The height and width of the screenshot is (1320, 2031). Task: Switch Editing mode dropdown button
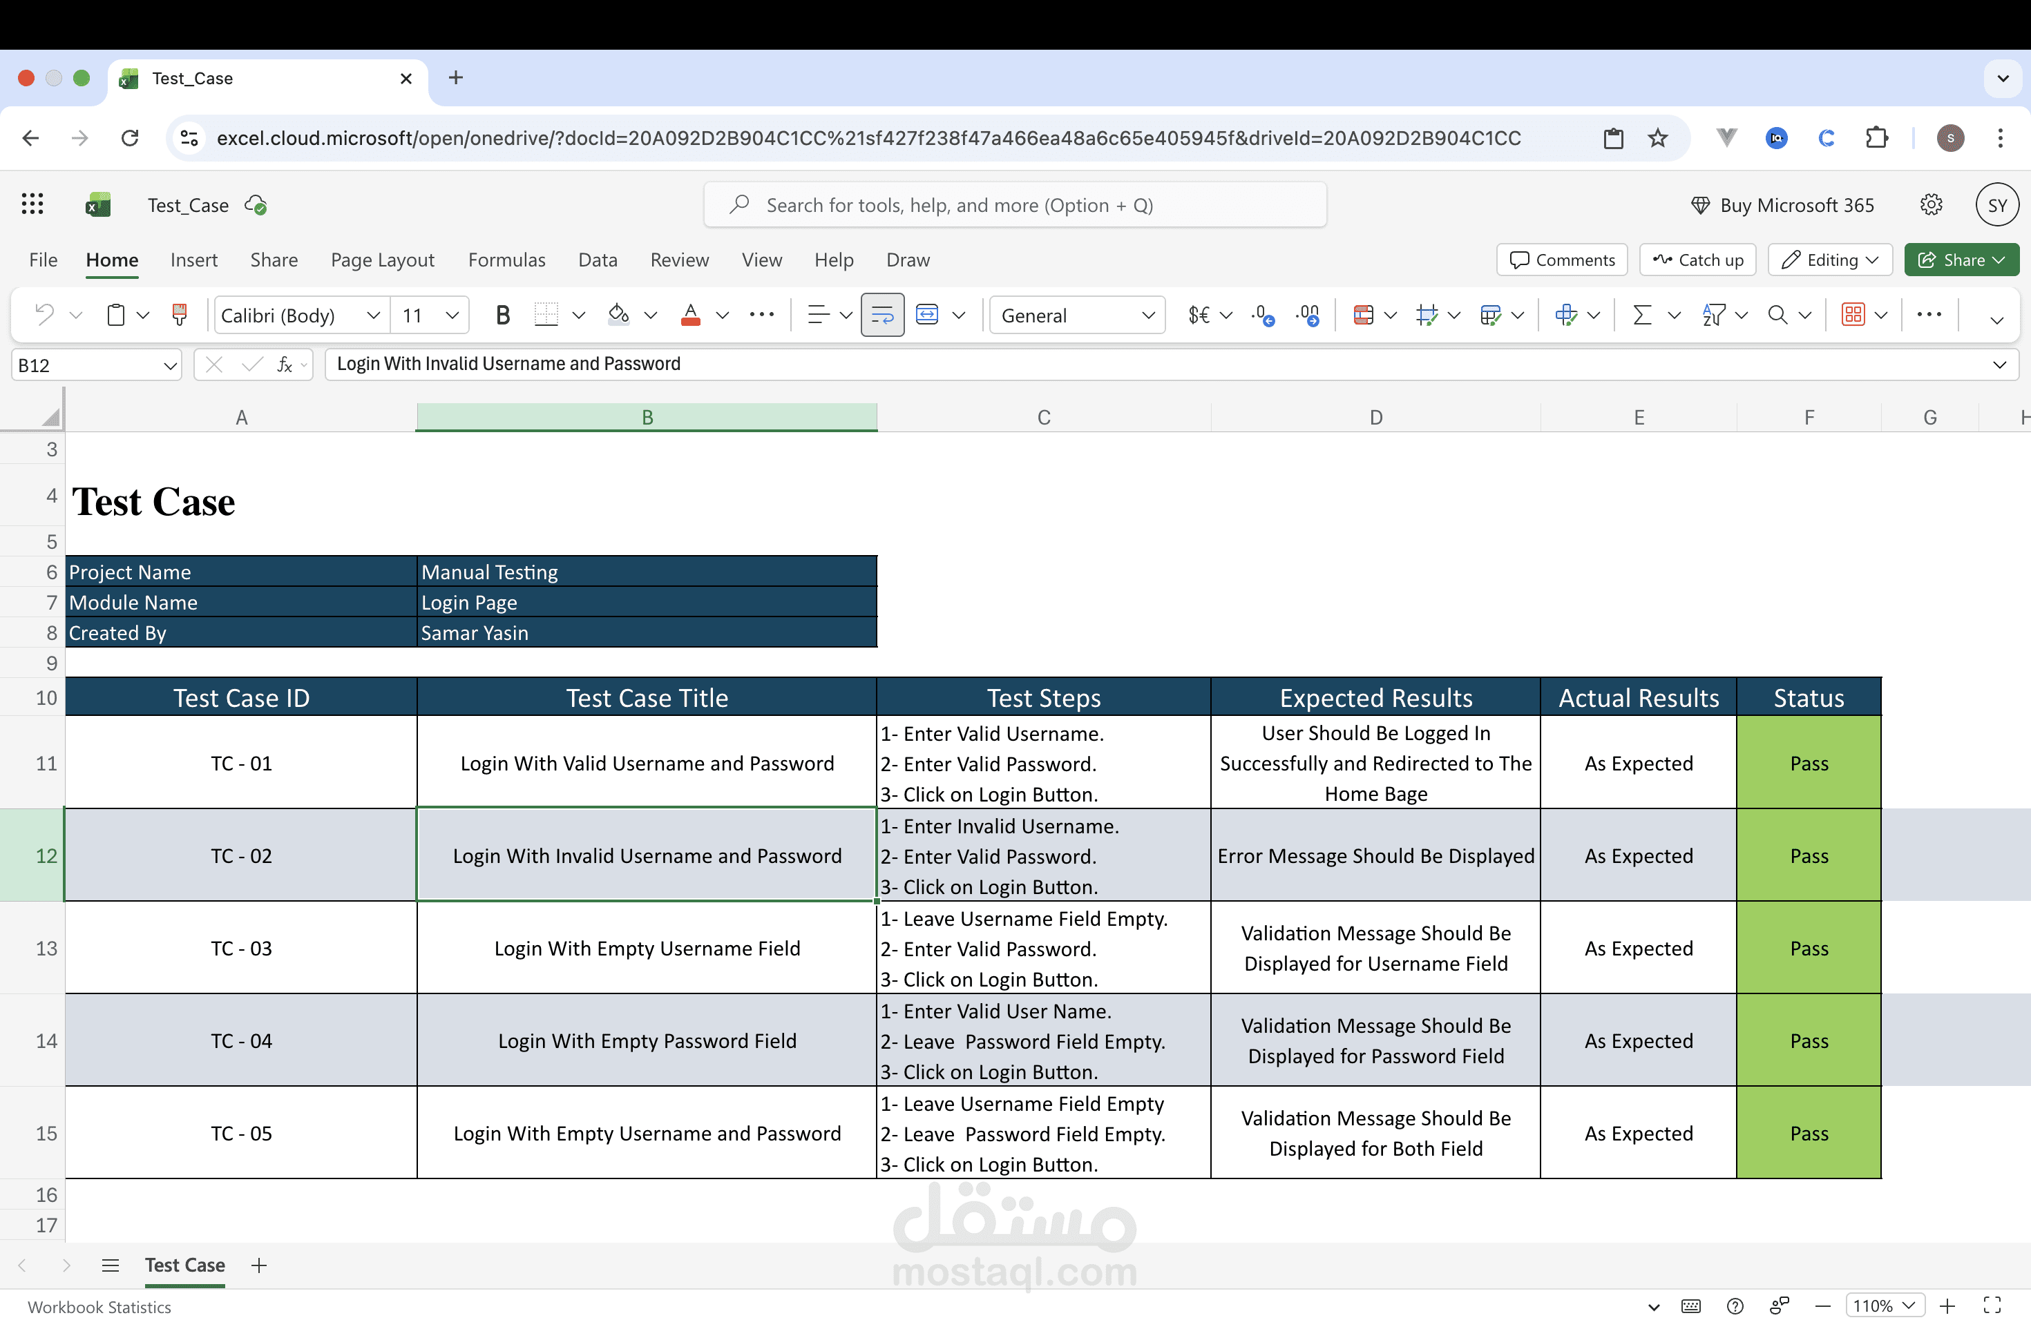click(1829, 260)
